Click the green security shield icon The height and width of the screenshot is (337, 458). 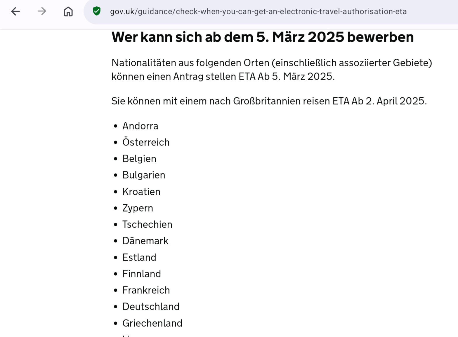[97, 11]
